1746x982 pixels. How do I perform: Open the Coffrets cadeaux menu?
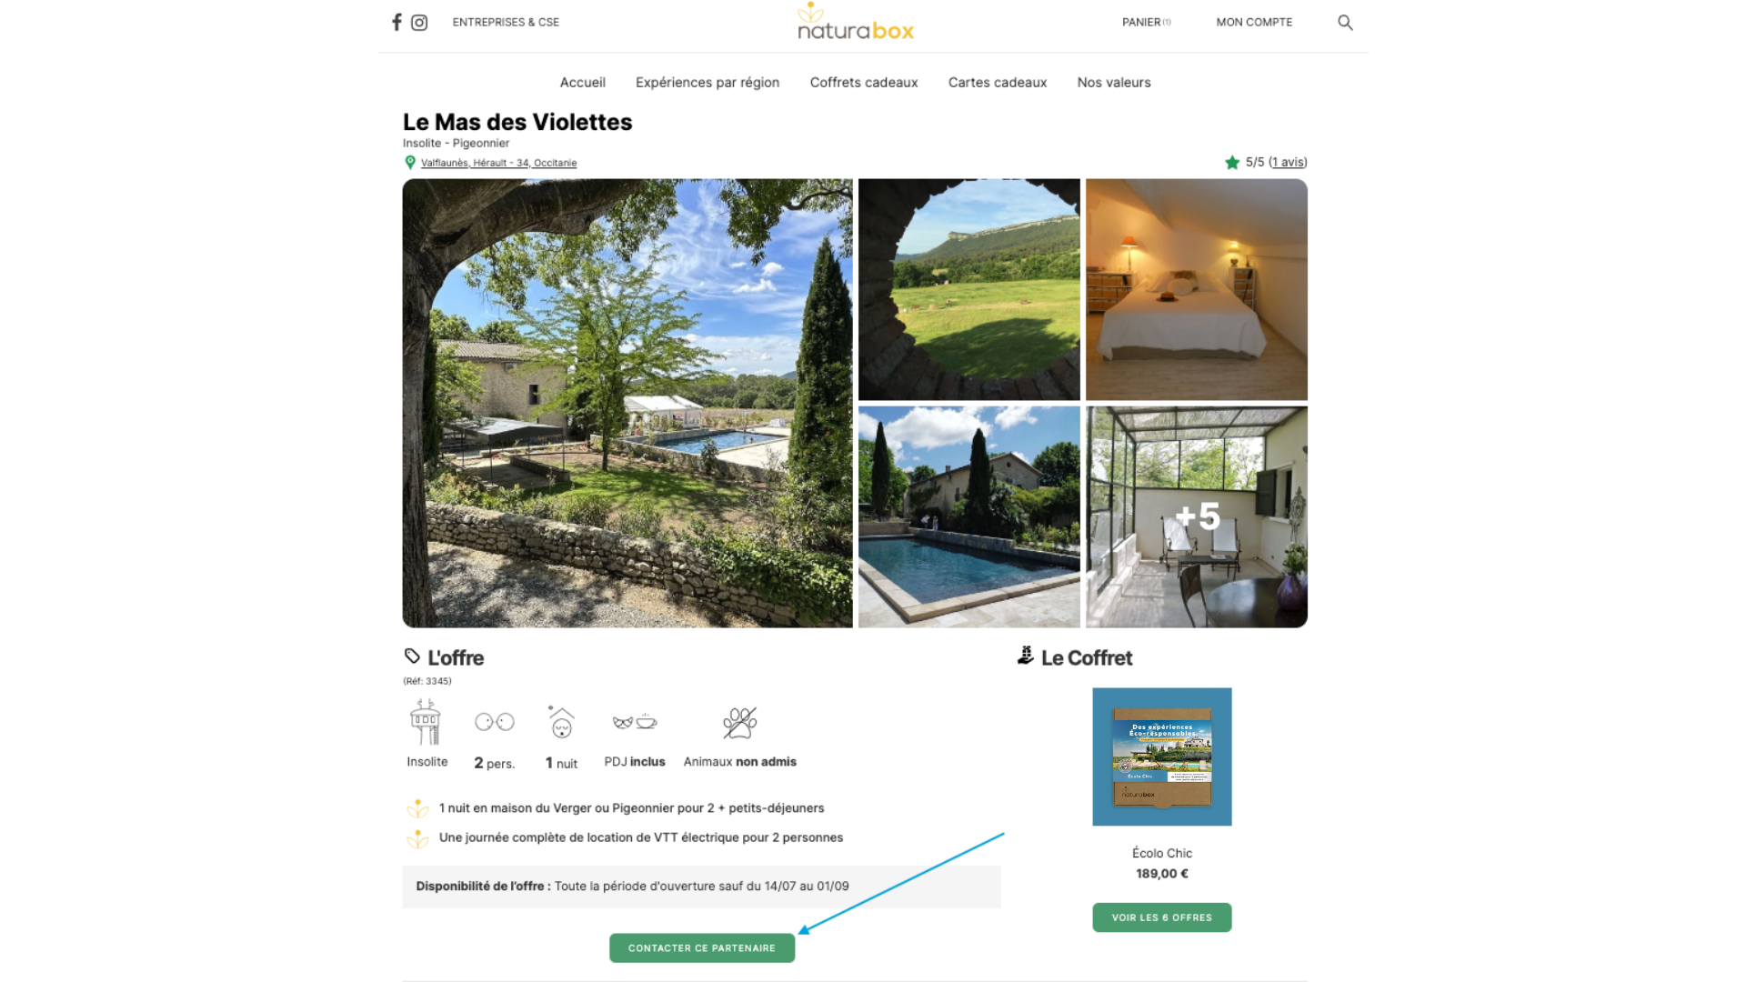coord(864,83)
